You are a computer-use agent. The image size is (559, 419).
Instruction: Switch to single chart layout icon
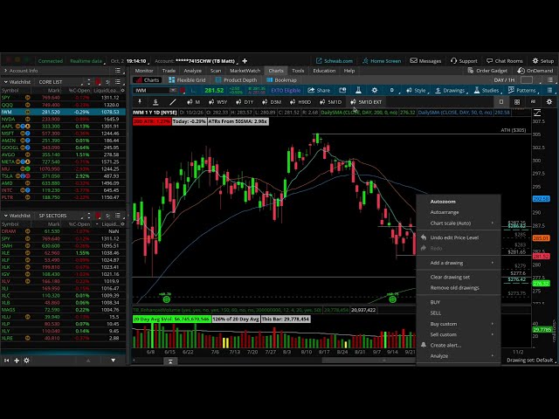500,102
